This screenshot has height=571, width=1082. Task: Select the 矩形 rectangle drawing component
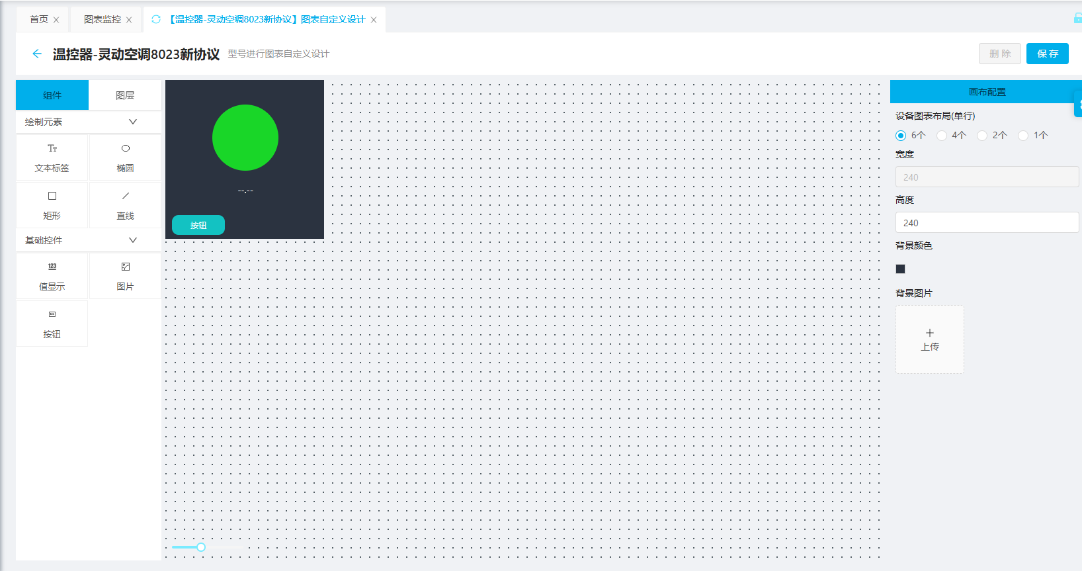(52, 205)
